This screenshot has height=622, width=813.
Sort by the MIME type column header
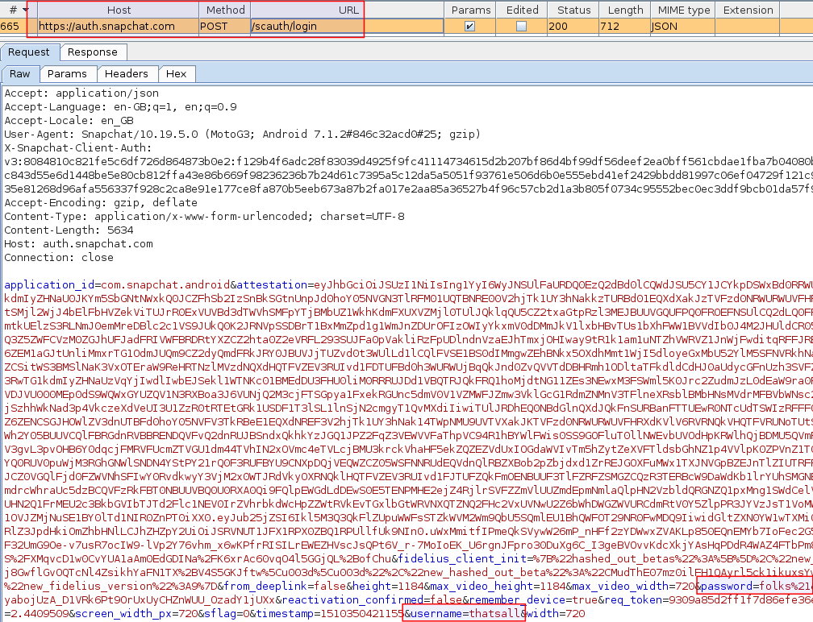tap(682, 10)
